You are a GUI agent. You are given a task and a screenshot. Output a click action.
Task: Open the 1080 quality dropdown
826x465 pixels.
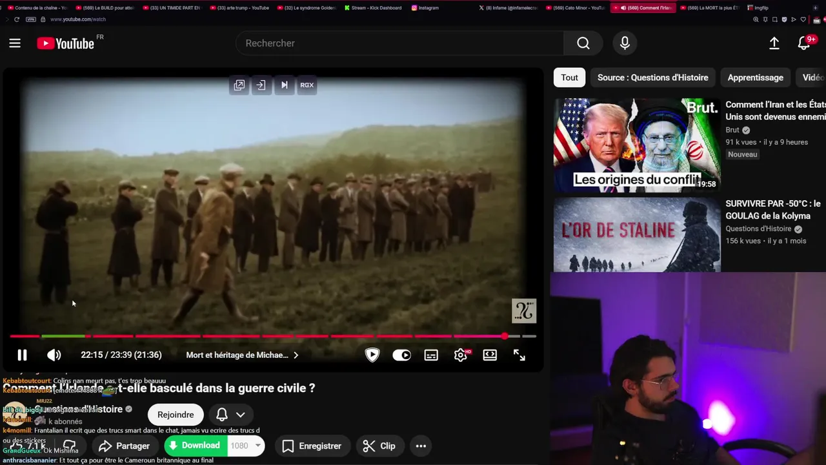click(246, 446)
